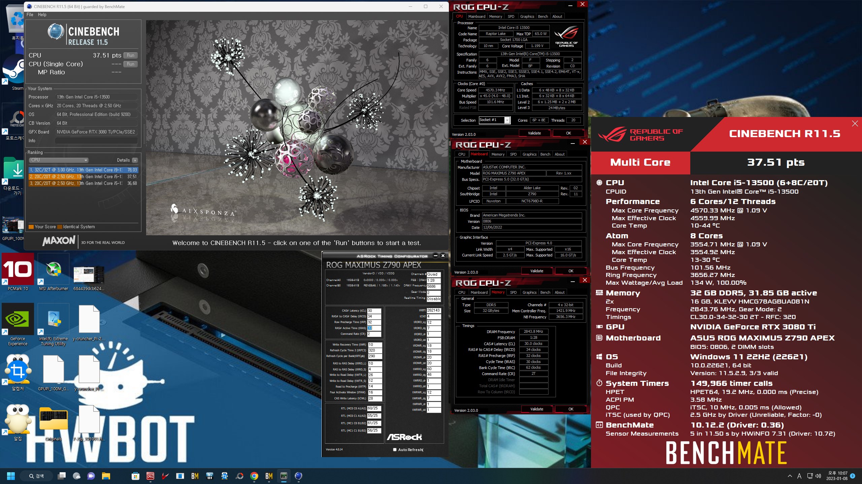Open the PCMark 10 desktop shortcut
The width and height of the screenshot is (862, 484).
tap(18, 272)
